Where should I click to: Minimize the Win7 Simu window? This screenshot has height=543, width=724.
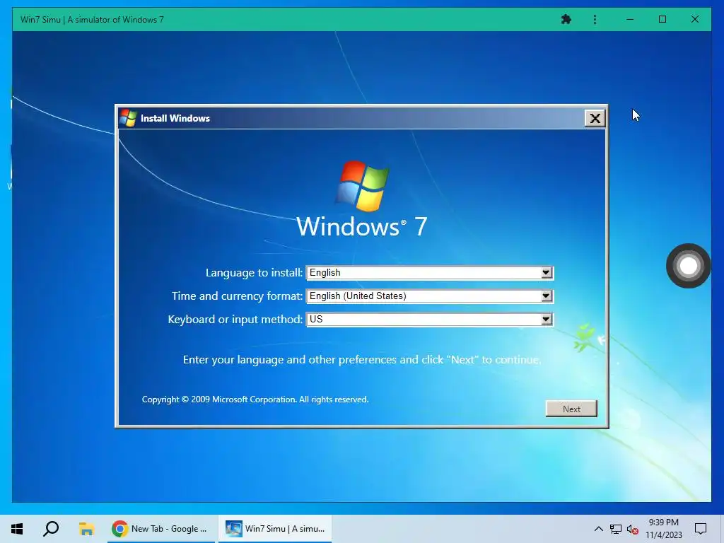click(630, 19)
